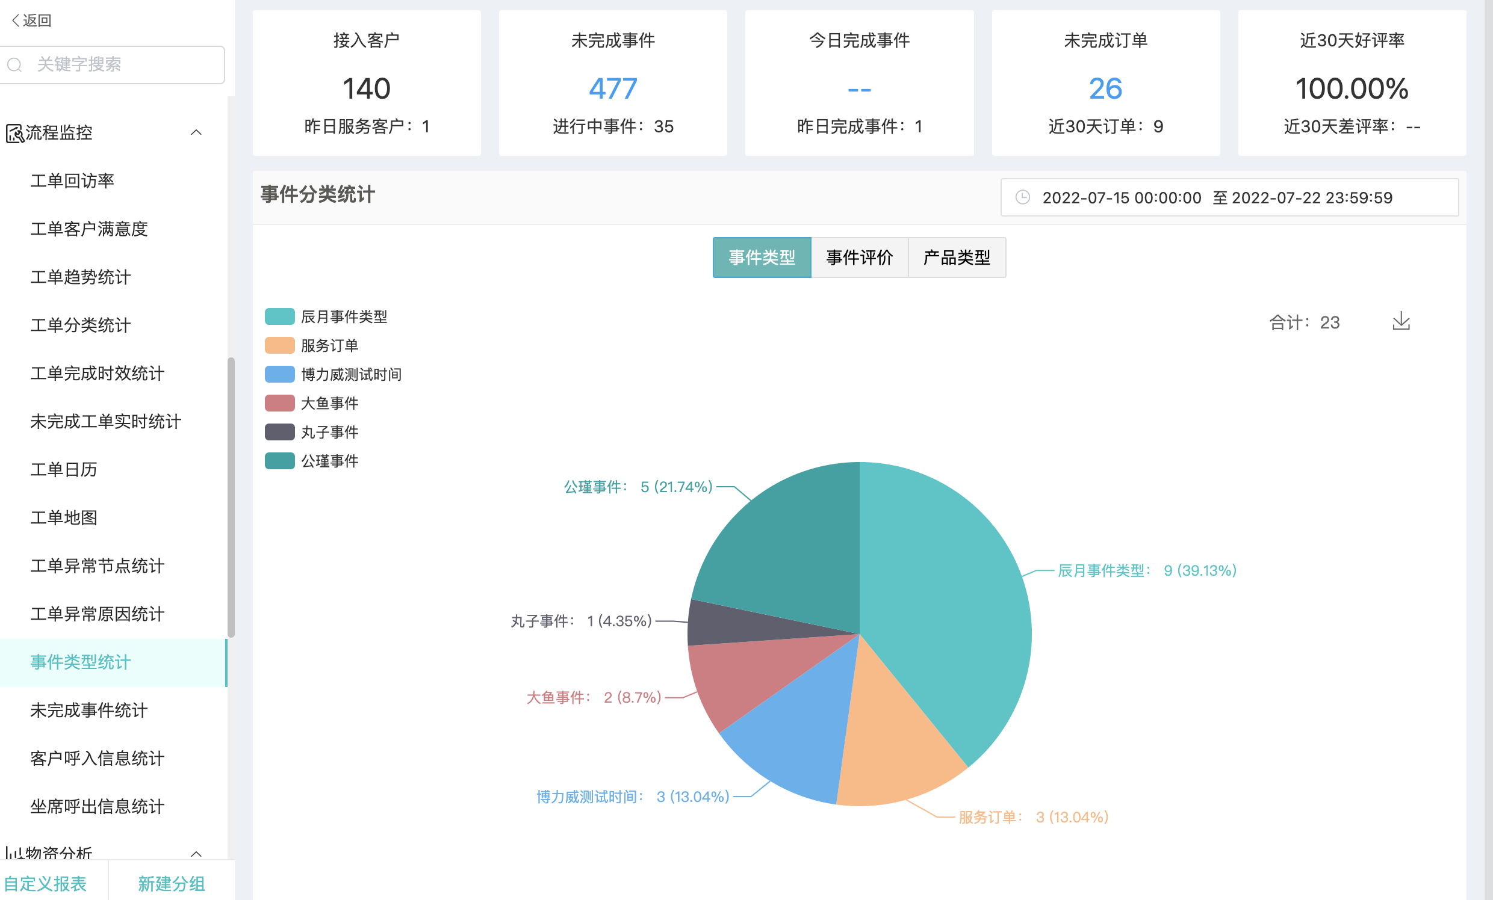Screen dimensions: 1493x900
Task: Open the date range picker field
Action: tap(1229, 197)
